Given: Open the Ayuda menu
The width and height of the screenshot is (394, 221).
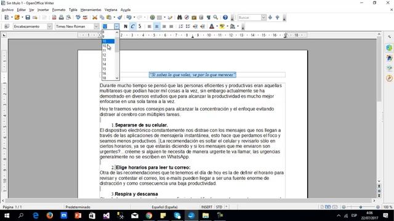Looking at the screenshot, I should (126, 10).
